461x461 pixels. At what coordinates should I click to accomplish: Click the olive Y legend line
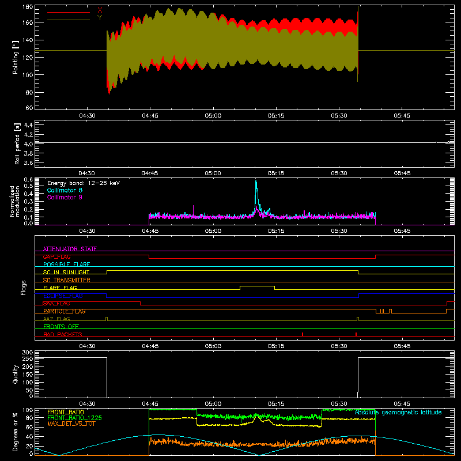69,20
